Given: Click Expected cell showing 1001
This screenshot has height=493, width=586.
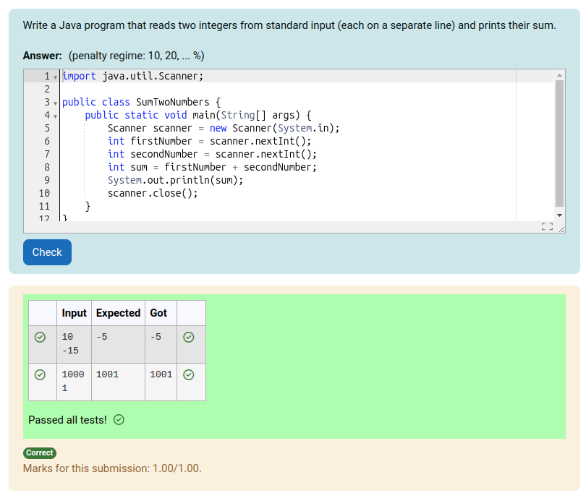Looking at the screenshot, I should pyautogui.click(x=118, y=382).
